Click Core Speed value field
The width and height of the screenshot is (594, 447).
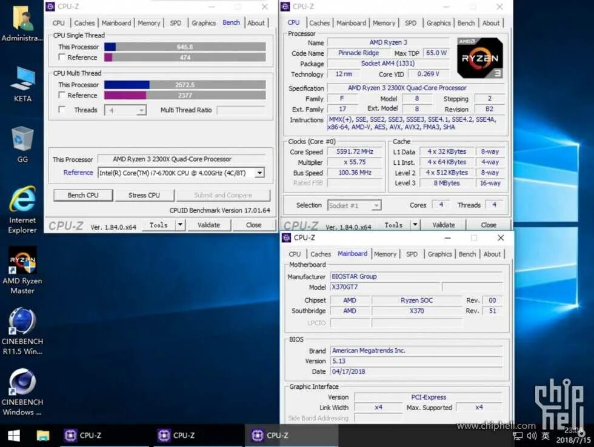pyautogui.click(x=355, y=152)
